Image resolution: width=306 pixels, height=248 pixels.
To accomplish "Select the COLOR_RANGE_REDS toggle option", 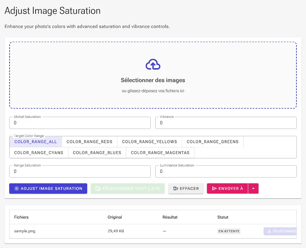I will (x=90, y=142).
